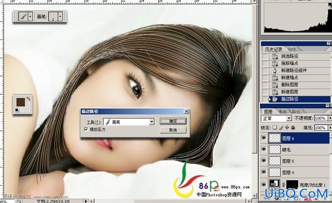Viewport: 332px width, 203px height.
Task: Toggle lock position move icon
Action: (287, 127)
